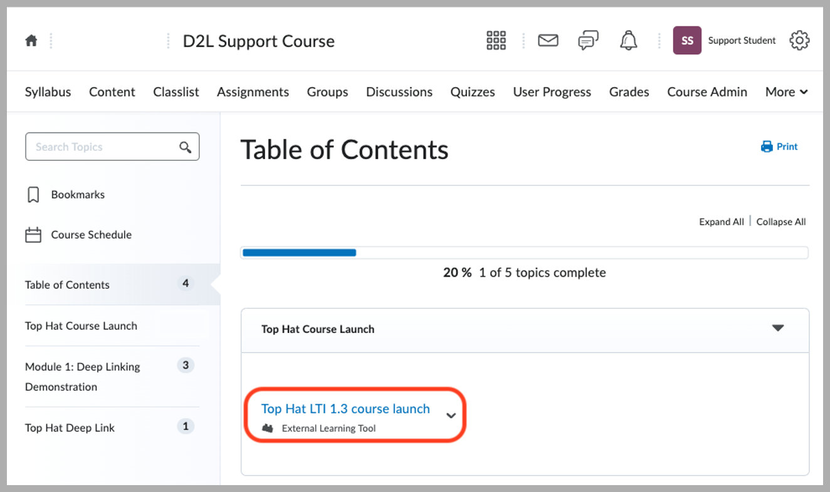830x492 pixels.
Task: Click the Bookmarks ribbon icon
Action: pyautogui.click(x=33, y=195)
